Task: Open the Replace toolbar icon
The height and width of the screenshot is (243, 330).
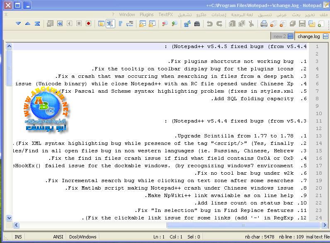Action: (x=187, y=24)
